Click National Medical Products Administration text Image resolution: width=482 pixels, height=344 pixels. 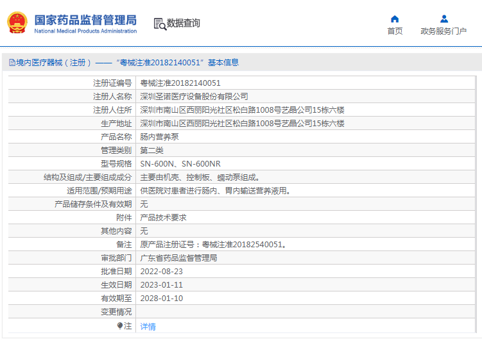click(x=85, y=31)
